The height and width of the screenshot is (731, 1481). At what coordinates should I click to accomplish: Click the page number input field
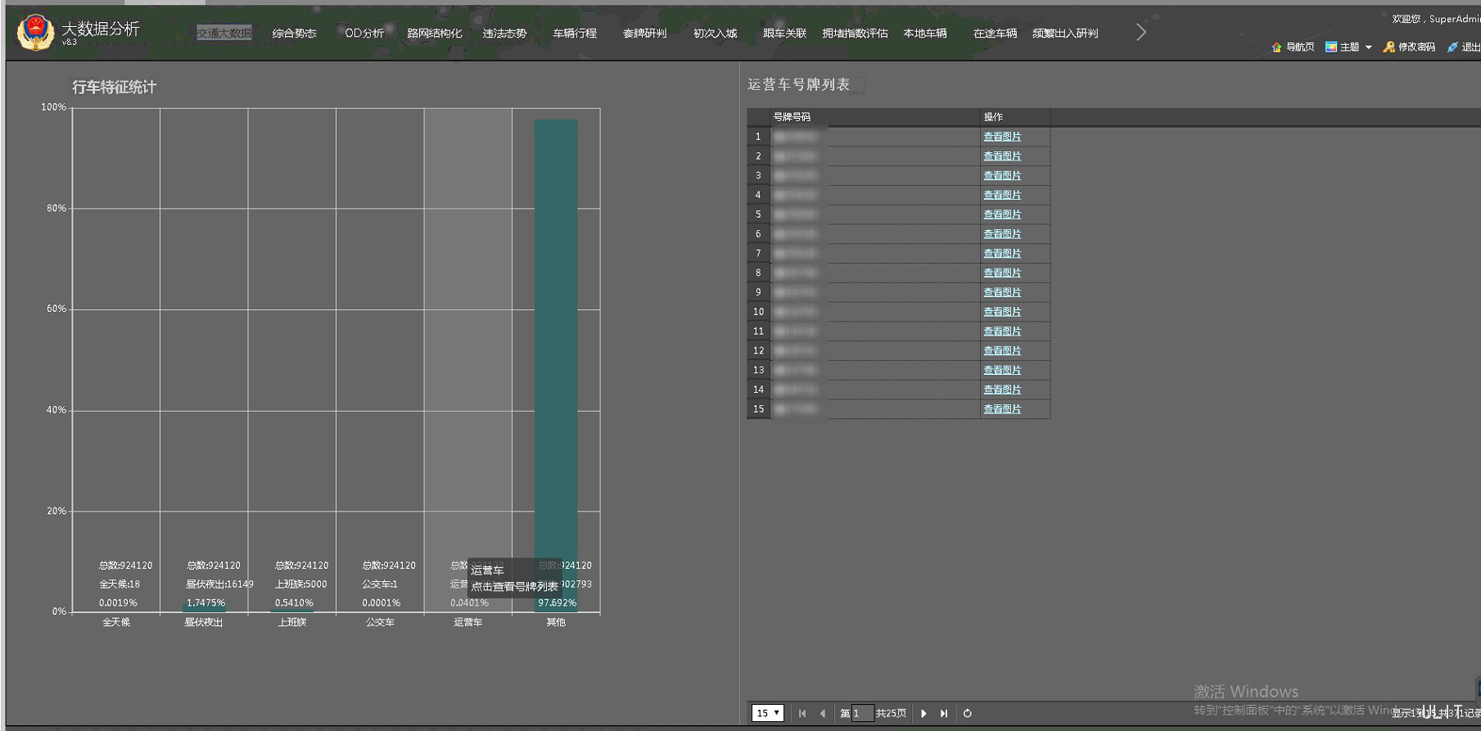tap(862, 714)
